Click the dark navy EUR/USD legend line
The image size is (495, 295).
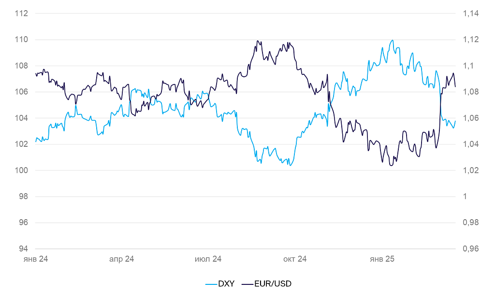247,284
